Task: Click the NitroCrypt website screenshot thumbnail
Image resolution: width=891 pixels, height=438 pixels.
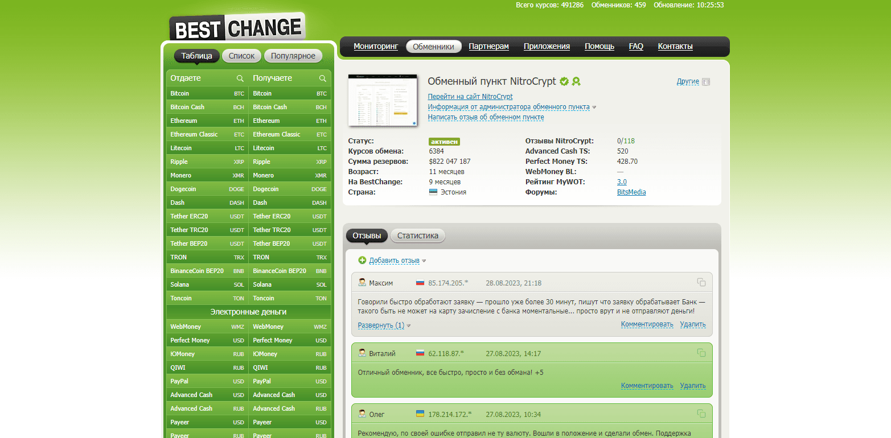Action: click(x=383, y=100)
